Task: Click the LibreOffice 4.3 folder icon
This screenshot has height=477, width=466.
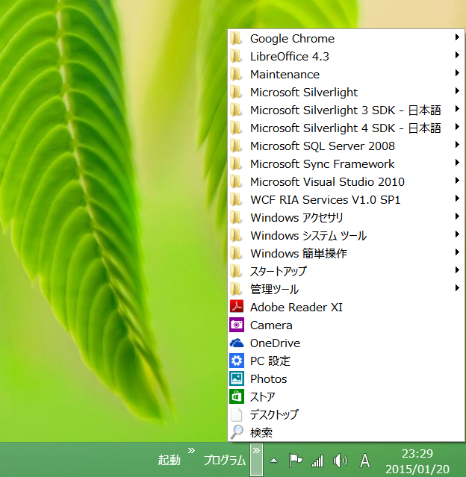Action: (236, 56)
